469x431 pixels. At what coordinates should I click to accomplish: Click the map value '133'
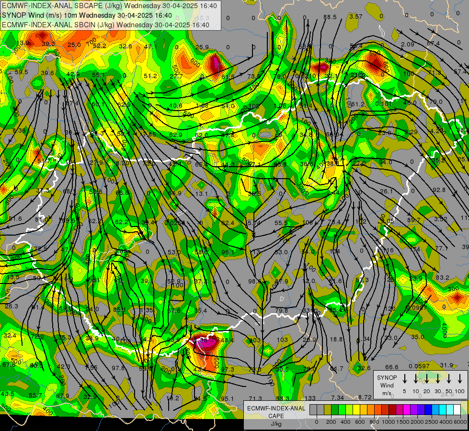coord(310,398)
